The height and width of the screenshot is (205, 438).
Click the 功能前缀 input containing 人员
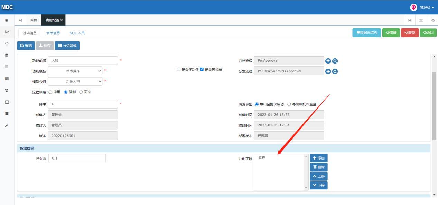pyautogui.click(x=83, y=61)
